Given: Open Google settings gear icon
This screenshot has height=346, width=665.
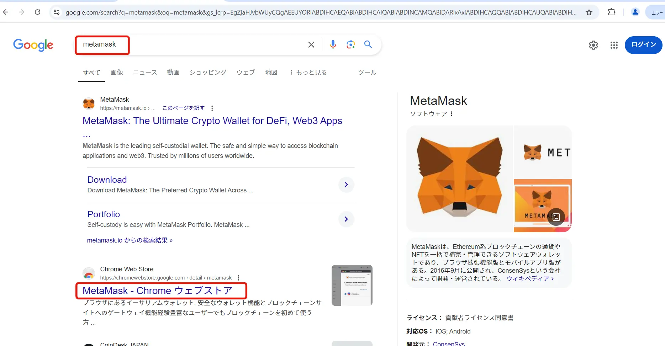Looking at the screenshot, I should pos(593,45).
